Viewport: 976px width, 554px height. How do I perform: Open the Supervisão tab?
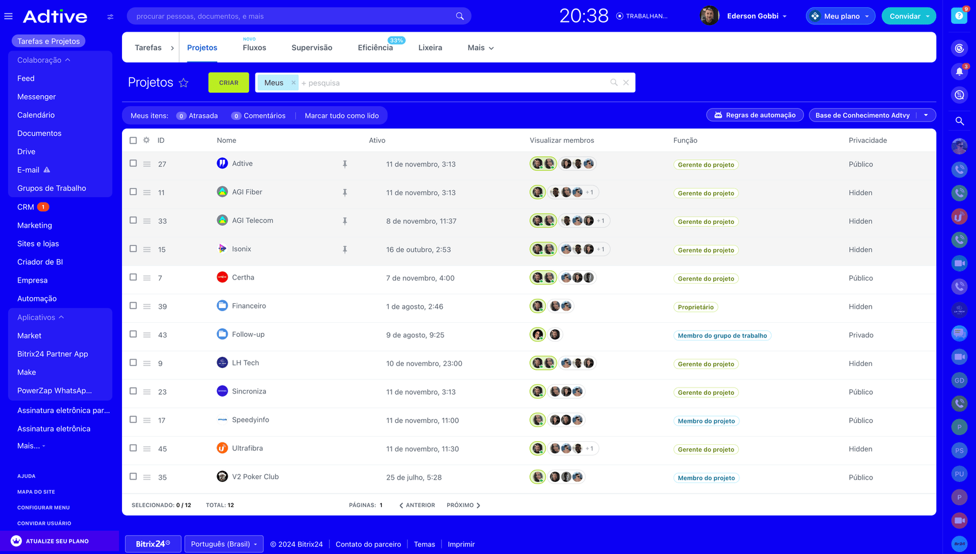pyautogui.click(x=312, y=48)
